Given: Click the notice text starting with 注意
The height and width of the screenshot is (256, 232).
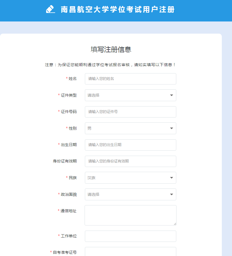Looking at the screenshot, I should (x=110, y=65).
